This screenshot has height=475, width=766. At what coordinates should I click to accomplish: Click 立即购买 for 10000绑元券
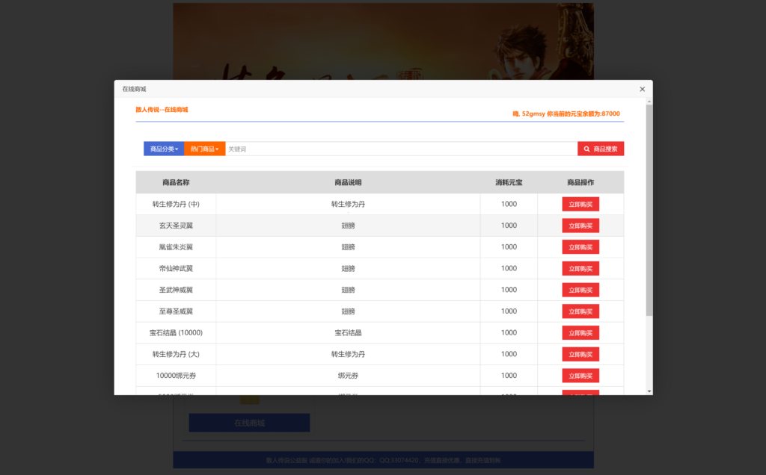[x=580, y=376]
